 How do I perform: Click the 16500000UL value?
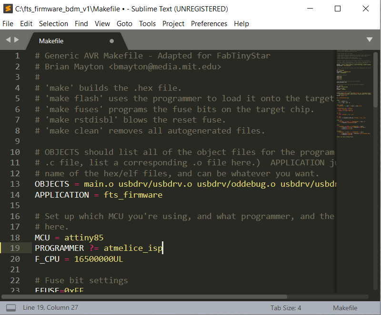pyautogui.click(x=99, y=259)
